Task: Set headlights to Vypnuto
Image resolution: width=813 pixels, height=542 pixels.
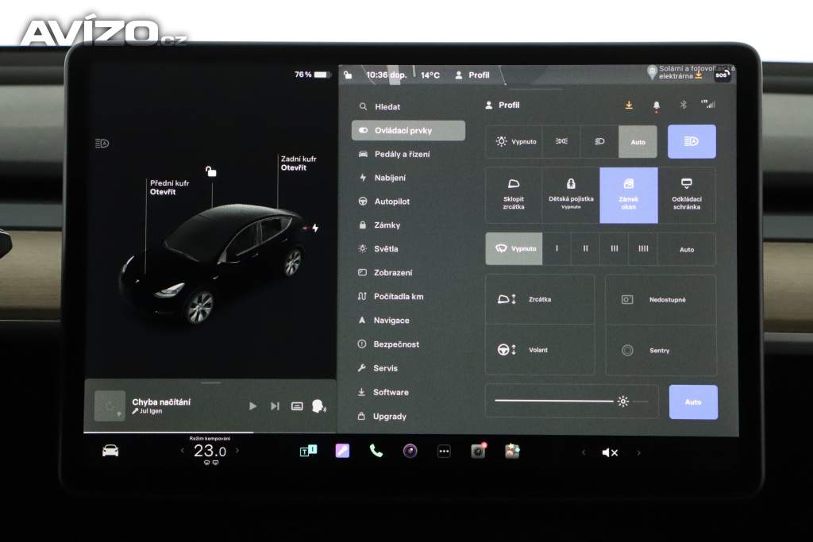Action: pos(514,141)
